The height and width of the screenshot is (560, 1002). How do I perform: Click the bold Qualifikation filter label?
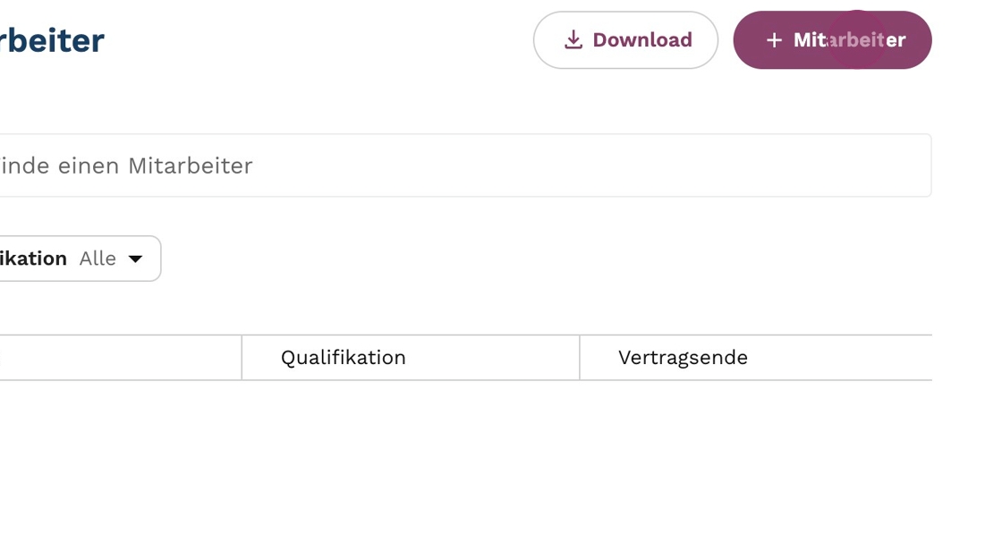[x=33, y=259]
